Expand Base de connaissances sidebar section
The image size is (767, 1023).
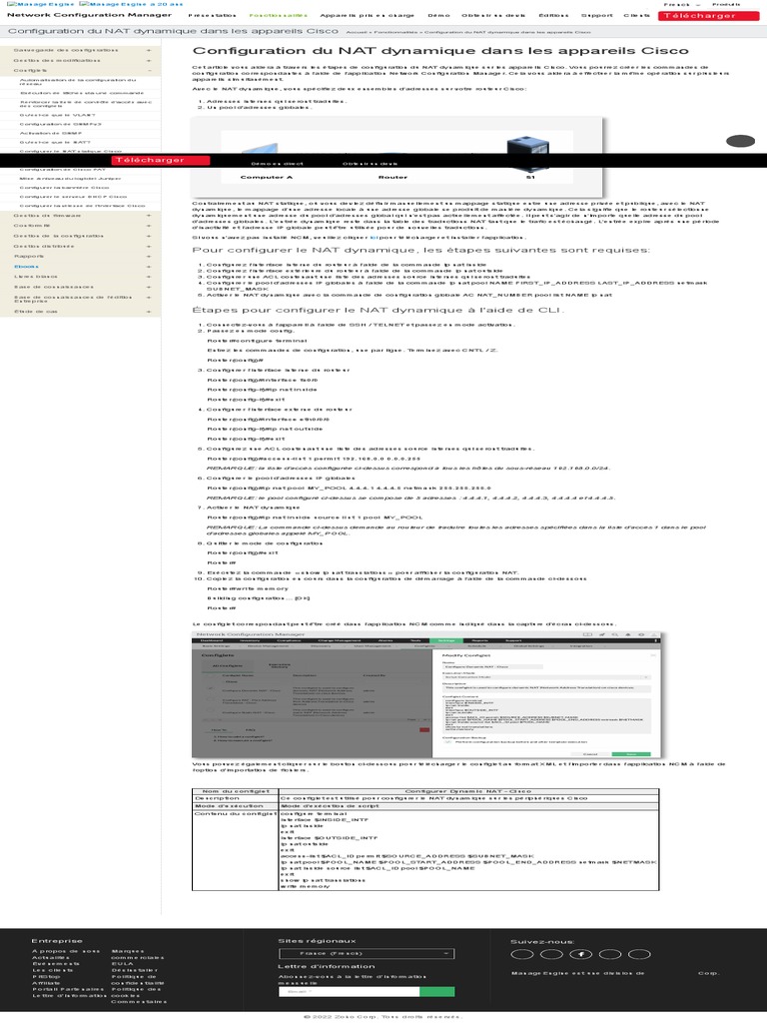80,287
